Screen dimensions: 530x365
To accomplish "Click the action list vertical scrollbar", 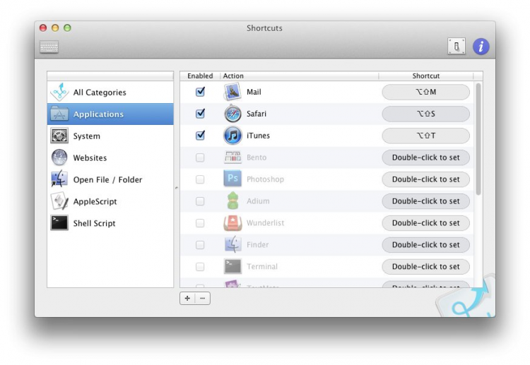I will (x=478, y=139).
